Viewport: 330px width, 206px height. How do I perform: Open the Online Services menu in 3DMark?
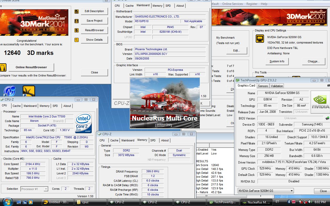point(232,4)
